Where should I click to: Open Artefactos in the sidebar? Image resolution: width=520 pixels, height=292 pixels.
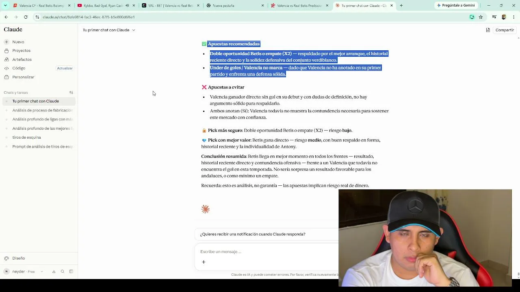pos(22,60)
